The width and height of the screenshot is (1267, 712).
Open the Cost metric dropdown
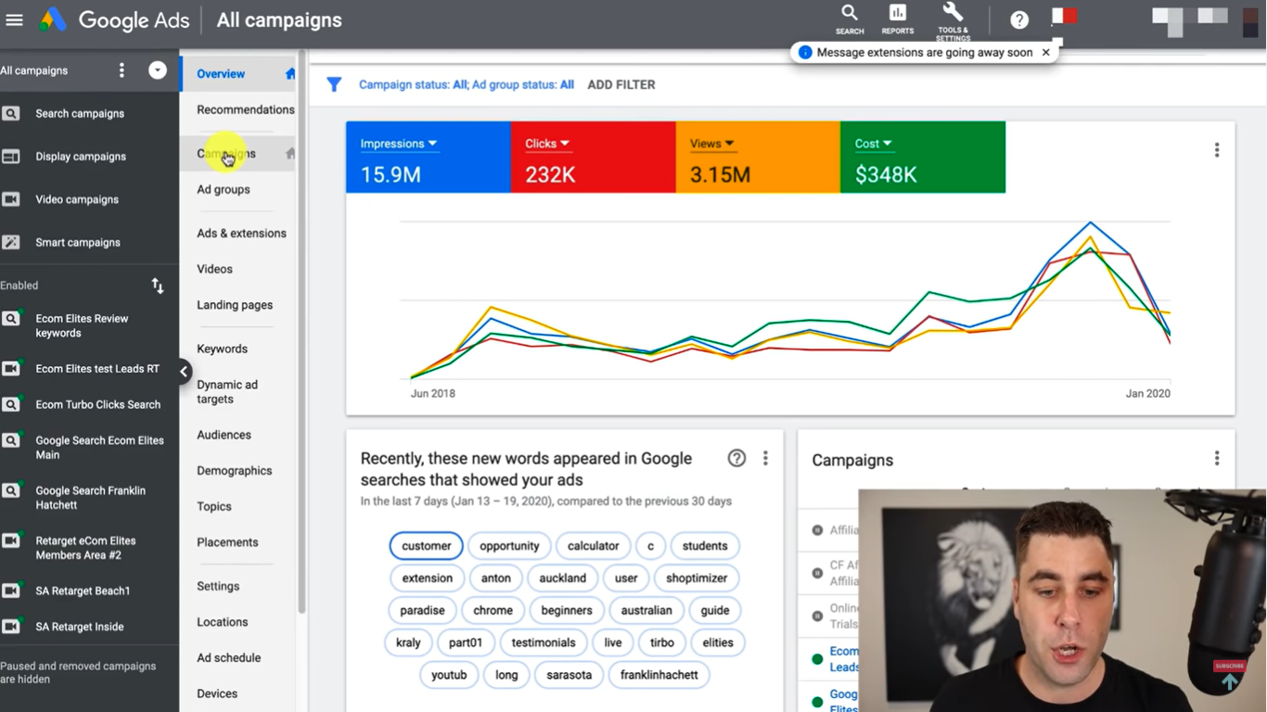873,144
